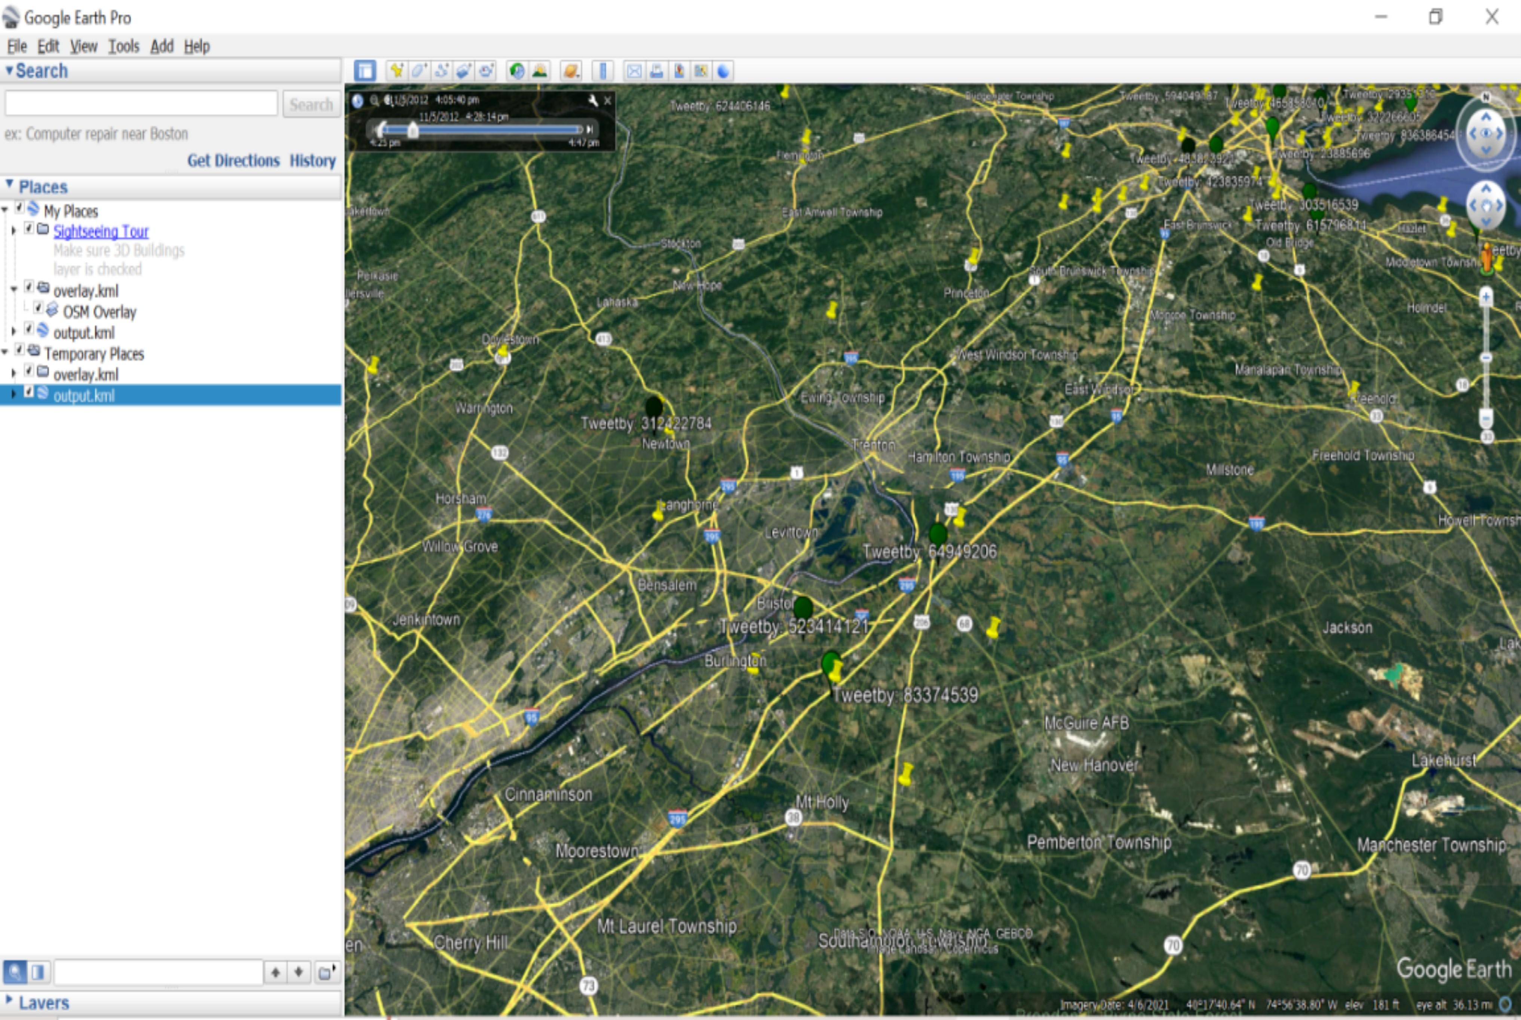This screenshot has height=1020, width=1521.
Task: Collapse the Search panel header
Action: (171, 70)
